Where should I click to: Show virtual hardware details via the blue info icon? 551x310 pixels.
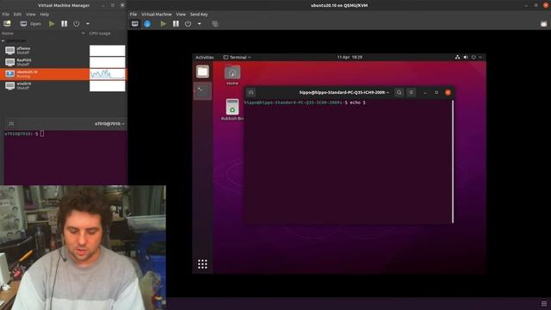(147, 23)
